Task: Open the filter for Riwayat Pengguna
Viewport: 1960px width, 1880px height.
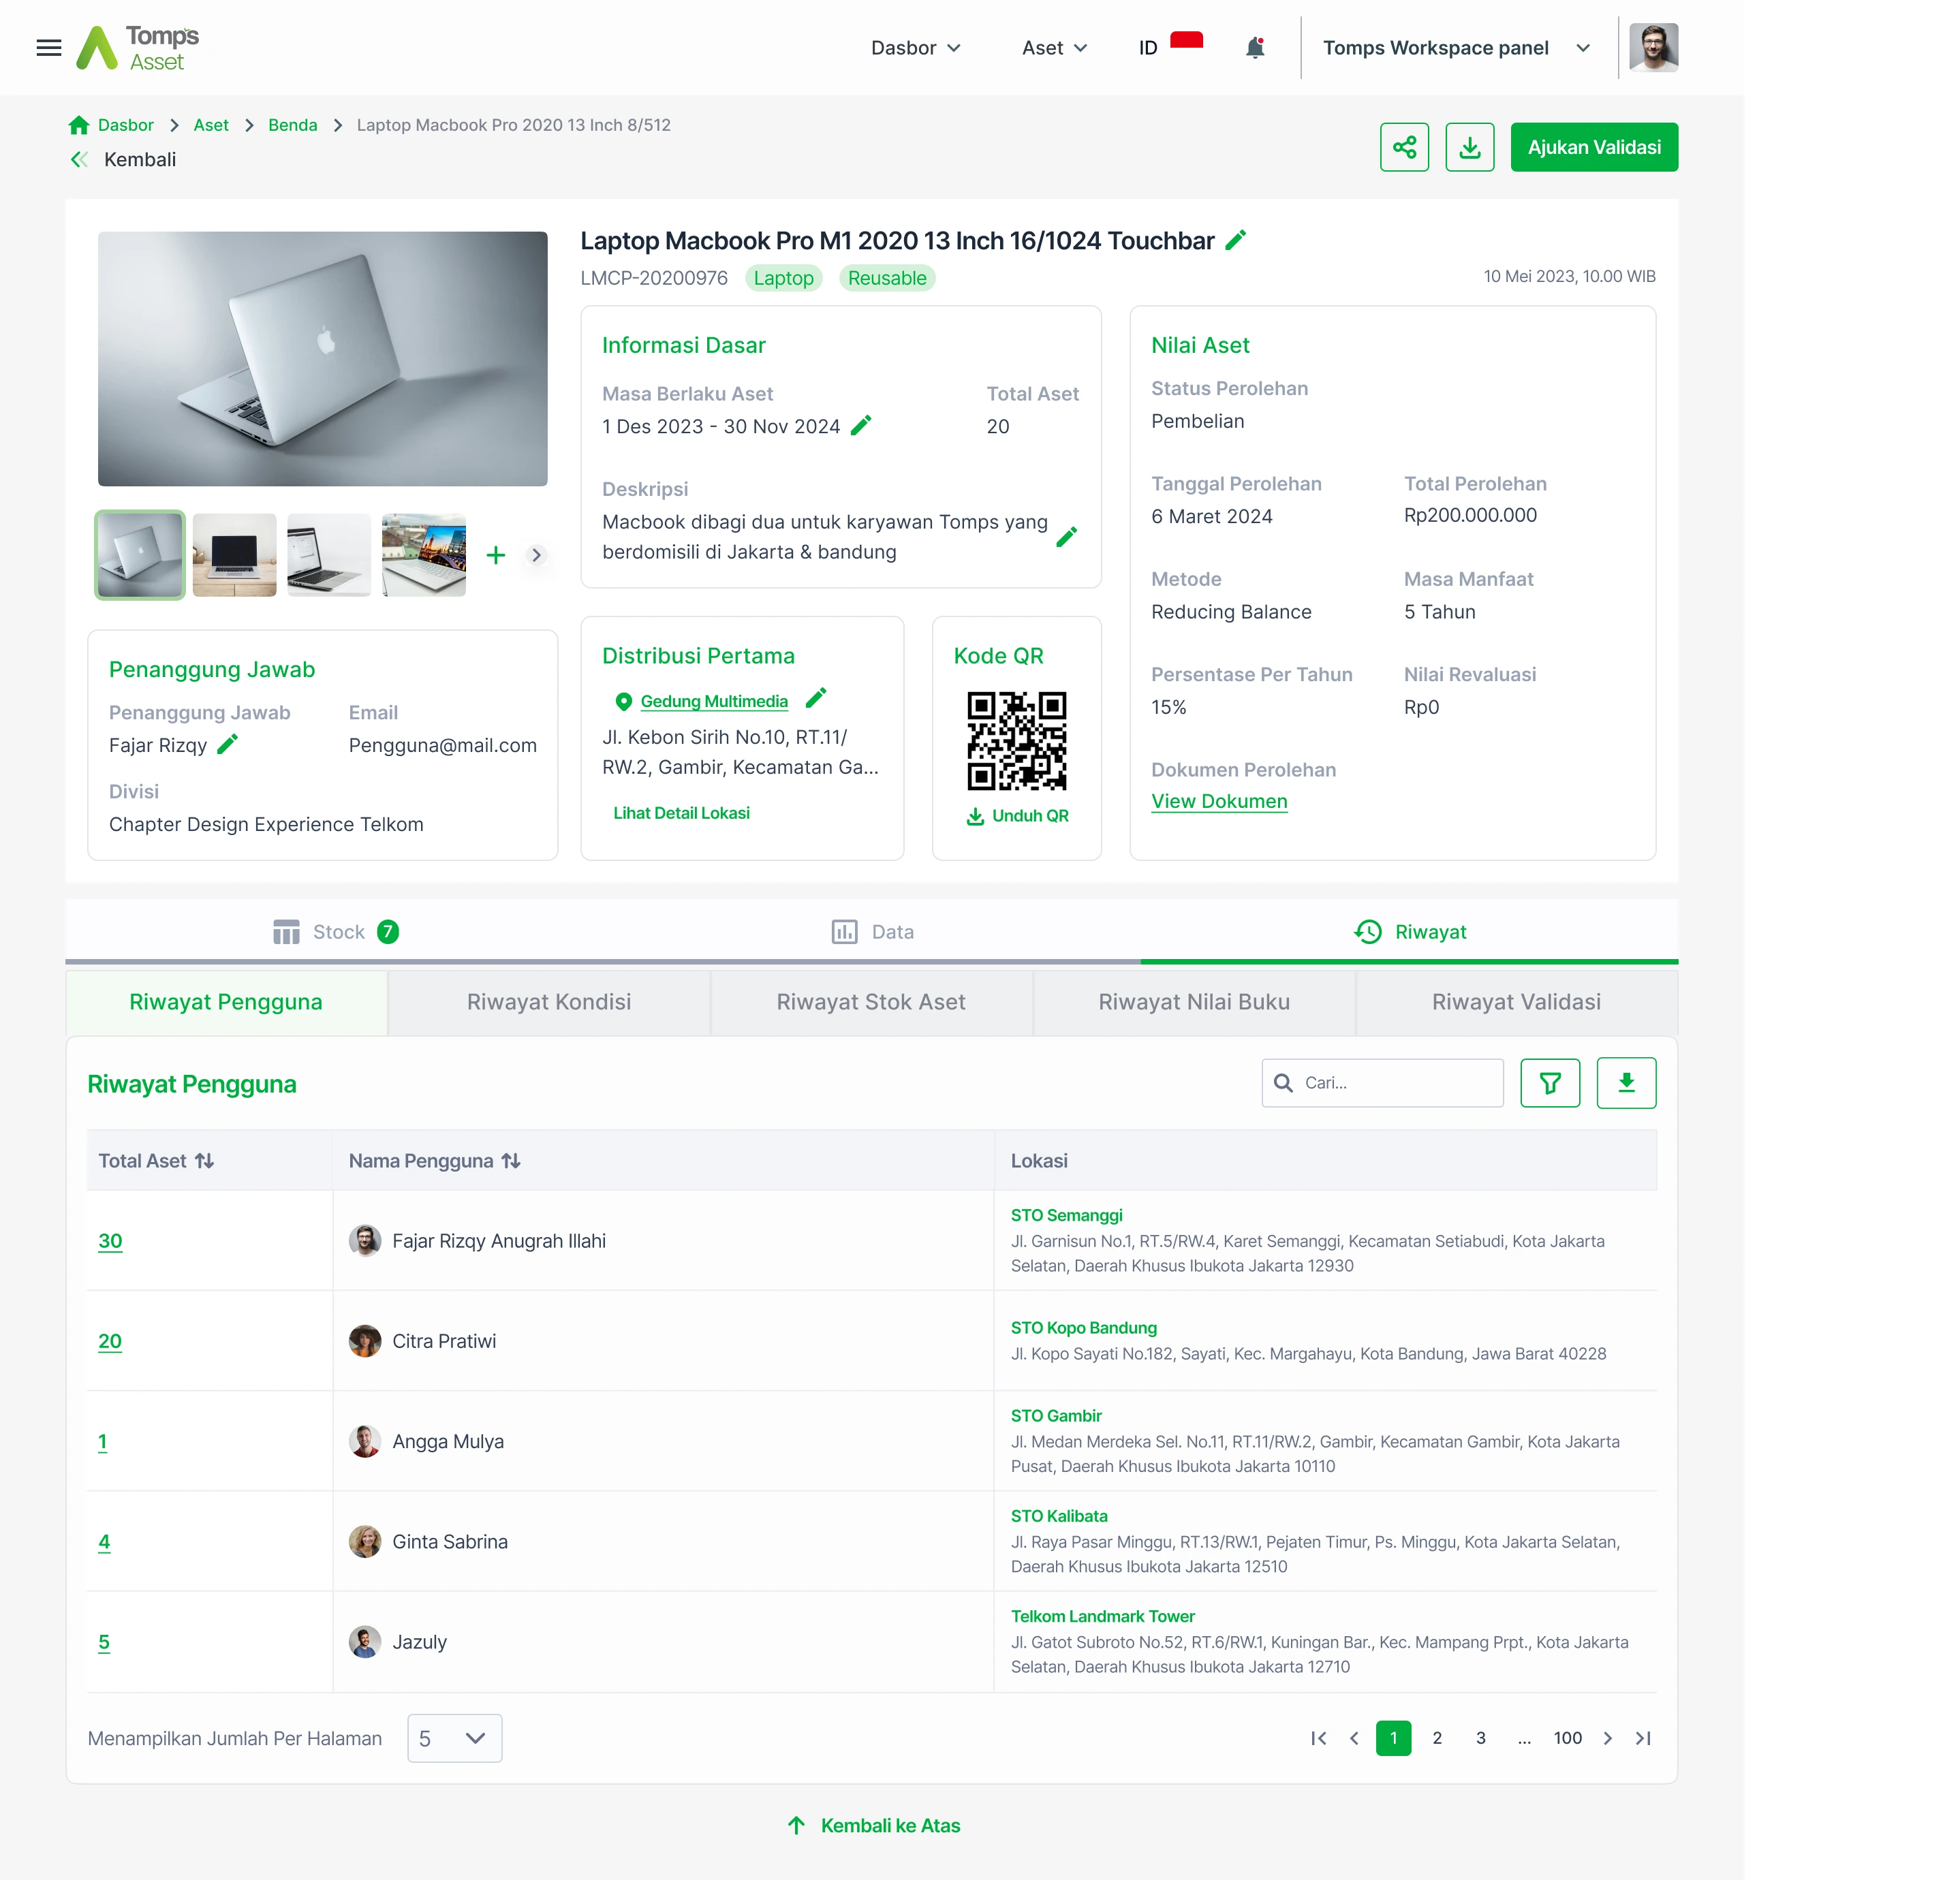Action: coord(1549,1082)
